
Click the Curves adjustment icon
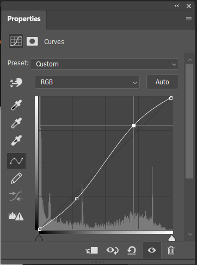[x=16, y=41]
